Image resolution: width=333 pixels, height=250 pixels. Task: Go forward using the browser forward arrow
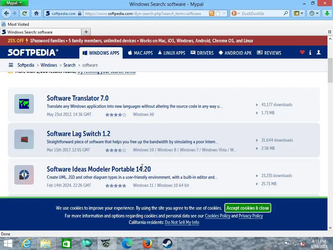[14, 13]
